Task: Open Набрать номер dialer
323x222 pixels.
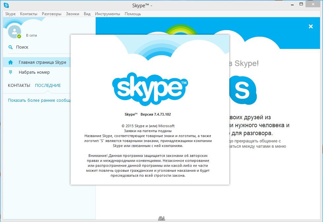Action: click(x=37, y=72)
